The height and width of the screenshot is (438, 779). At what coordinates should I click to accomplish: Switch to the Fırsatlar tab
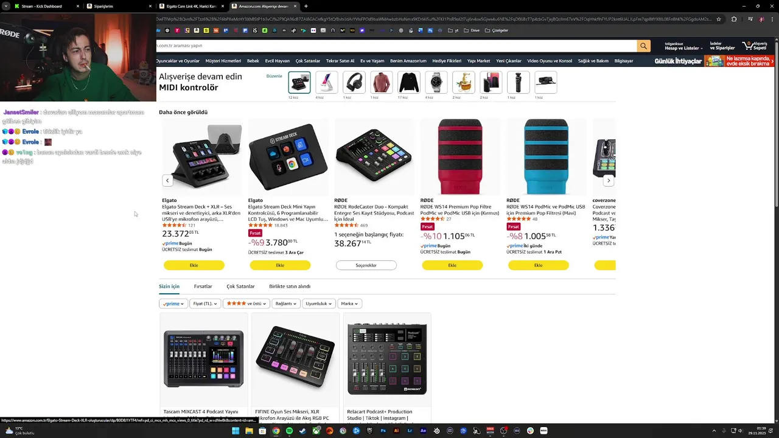[203, 287]
